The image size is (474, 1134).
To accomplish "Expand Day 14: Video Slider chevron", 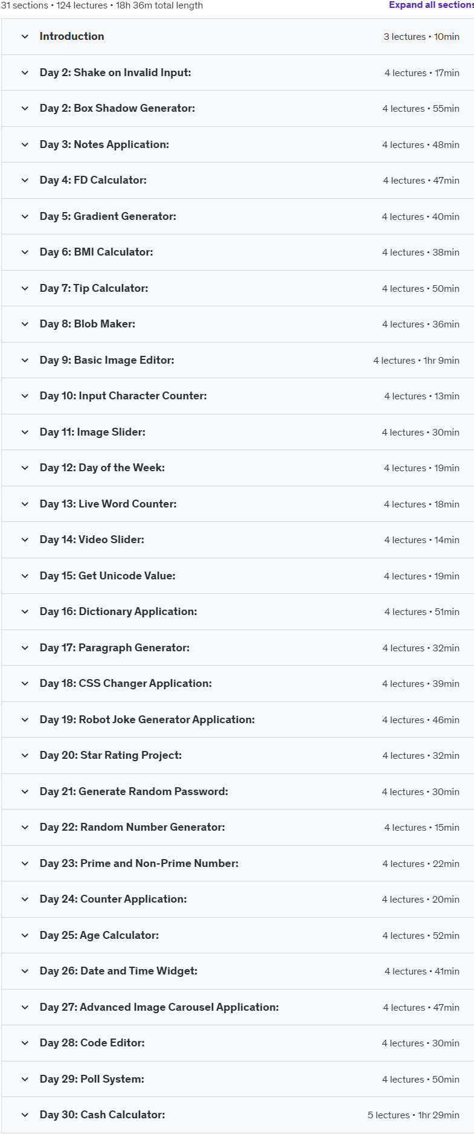I will click(25, 540).
